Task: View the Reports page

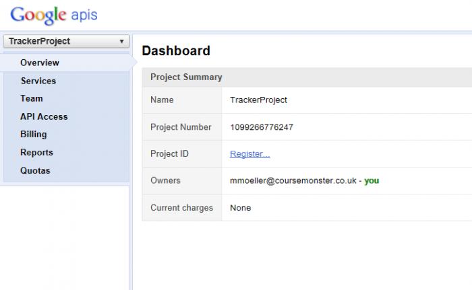Action: tap(36, 152)
